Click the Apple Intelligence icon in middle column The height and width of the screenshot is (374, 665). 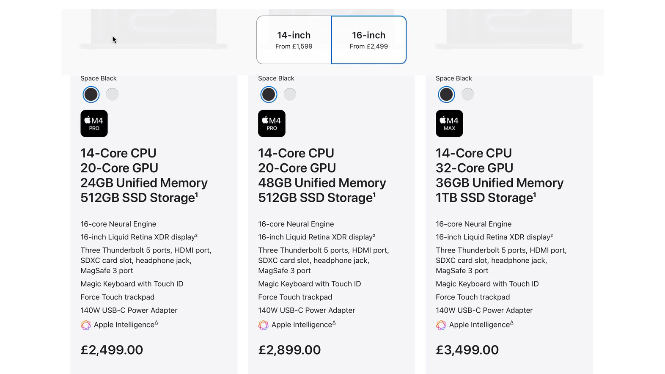point(264,325)
